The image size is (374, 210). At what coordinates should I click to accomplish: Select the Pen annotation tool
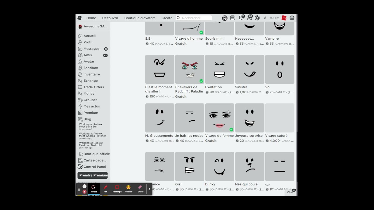click(x=105, y=189)
